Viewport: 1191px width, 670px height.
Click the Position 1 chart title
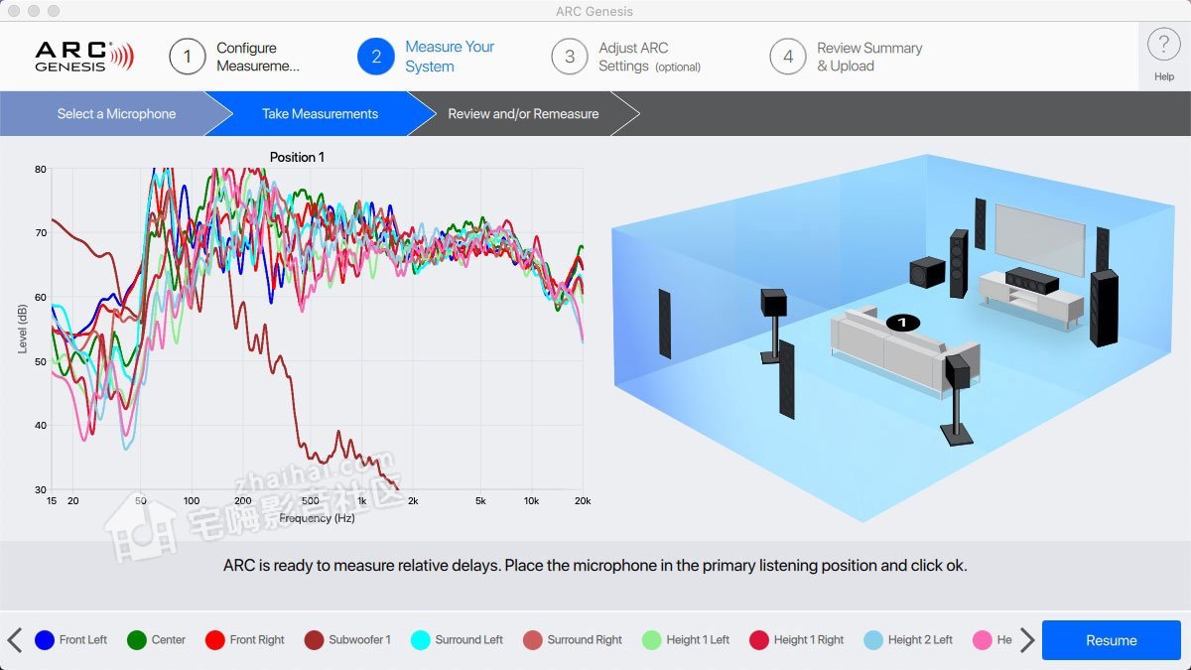297,157
